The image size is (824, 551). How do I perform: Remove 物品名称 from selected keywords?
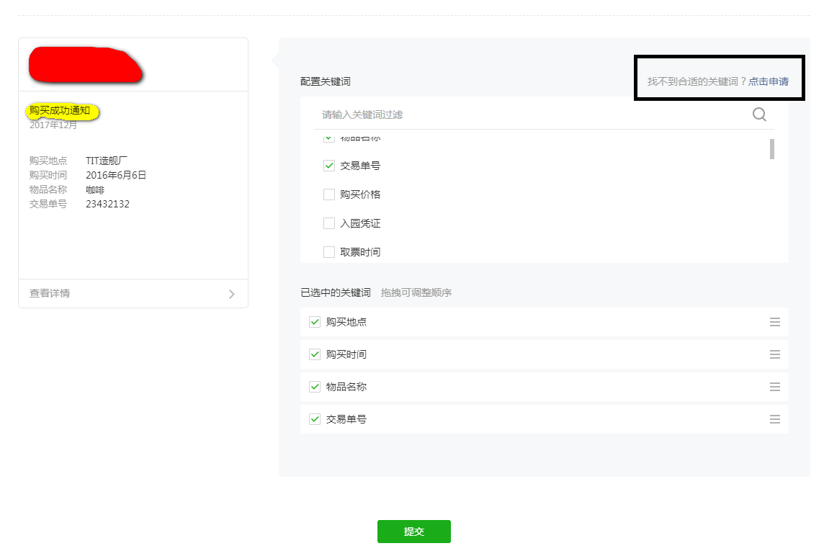tap(315, 387)
